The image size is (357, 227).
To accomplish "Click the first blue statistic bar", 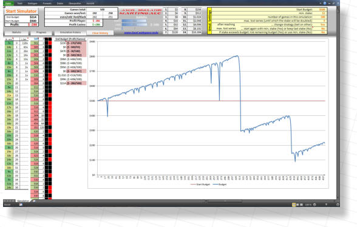I will 134,21.
